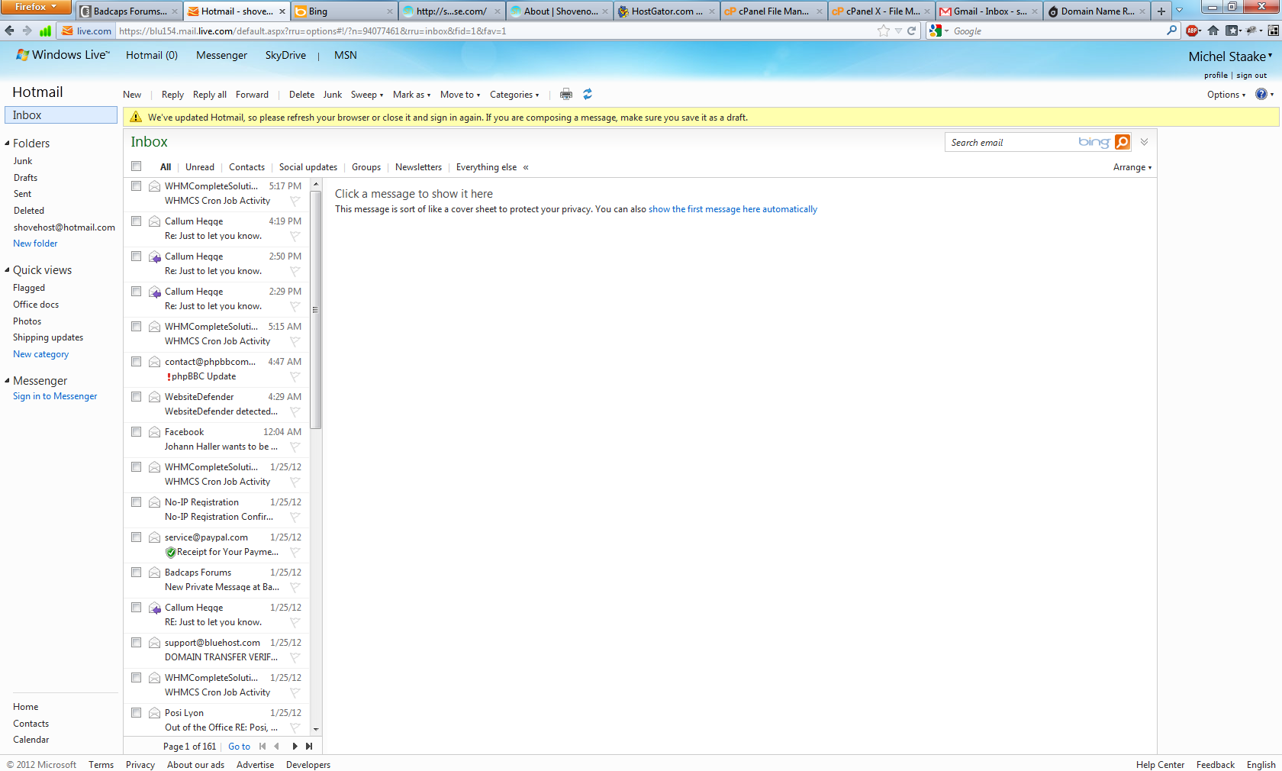Go to the first page of messages
The image size is (1282, 771).
point(263,747)
